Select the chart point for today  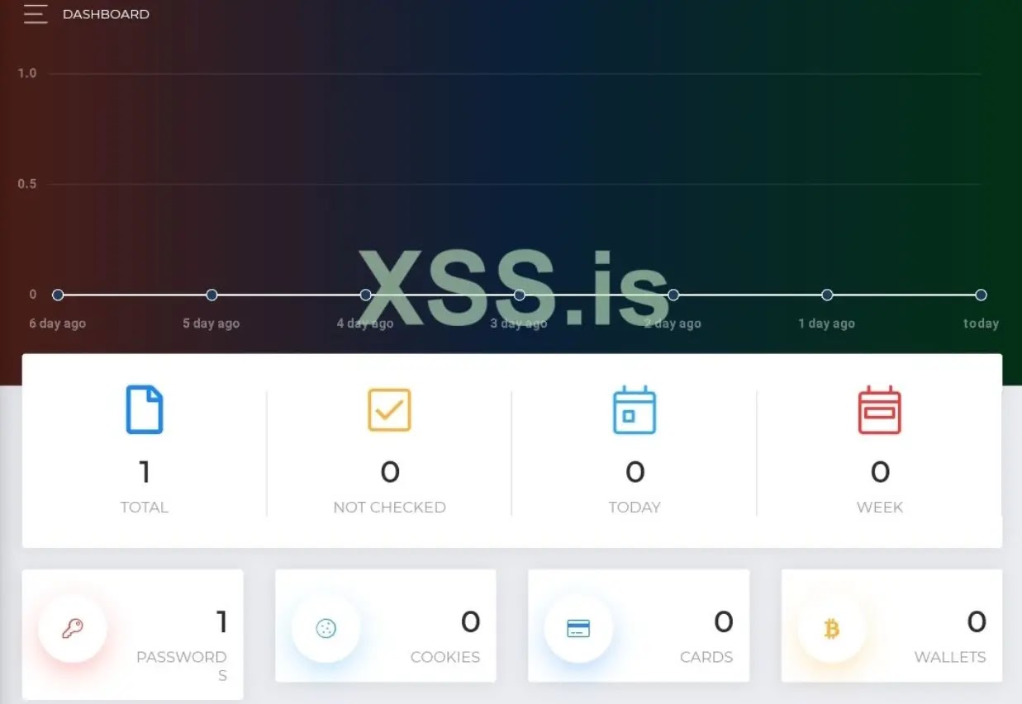(x=981, y=295)
